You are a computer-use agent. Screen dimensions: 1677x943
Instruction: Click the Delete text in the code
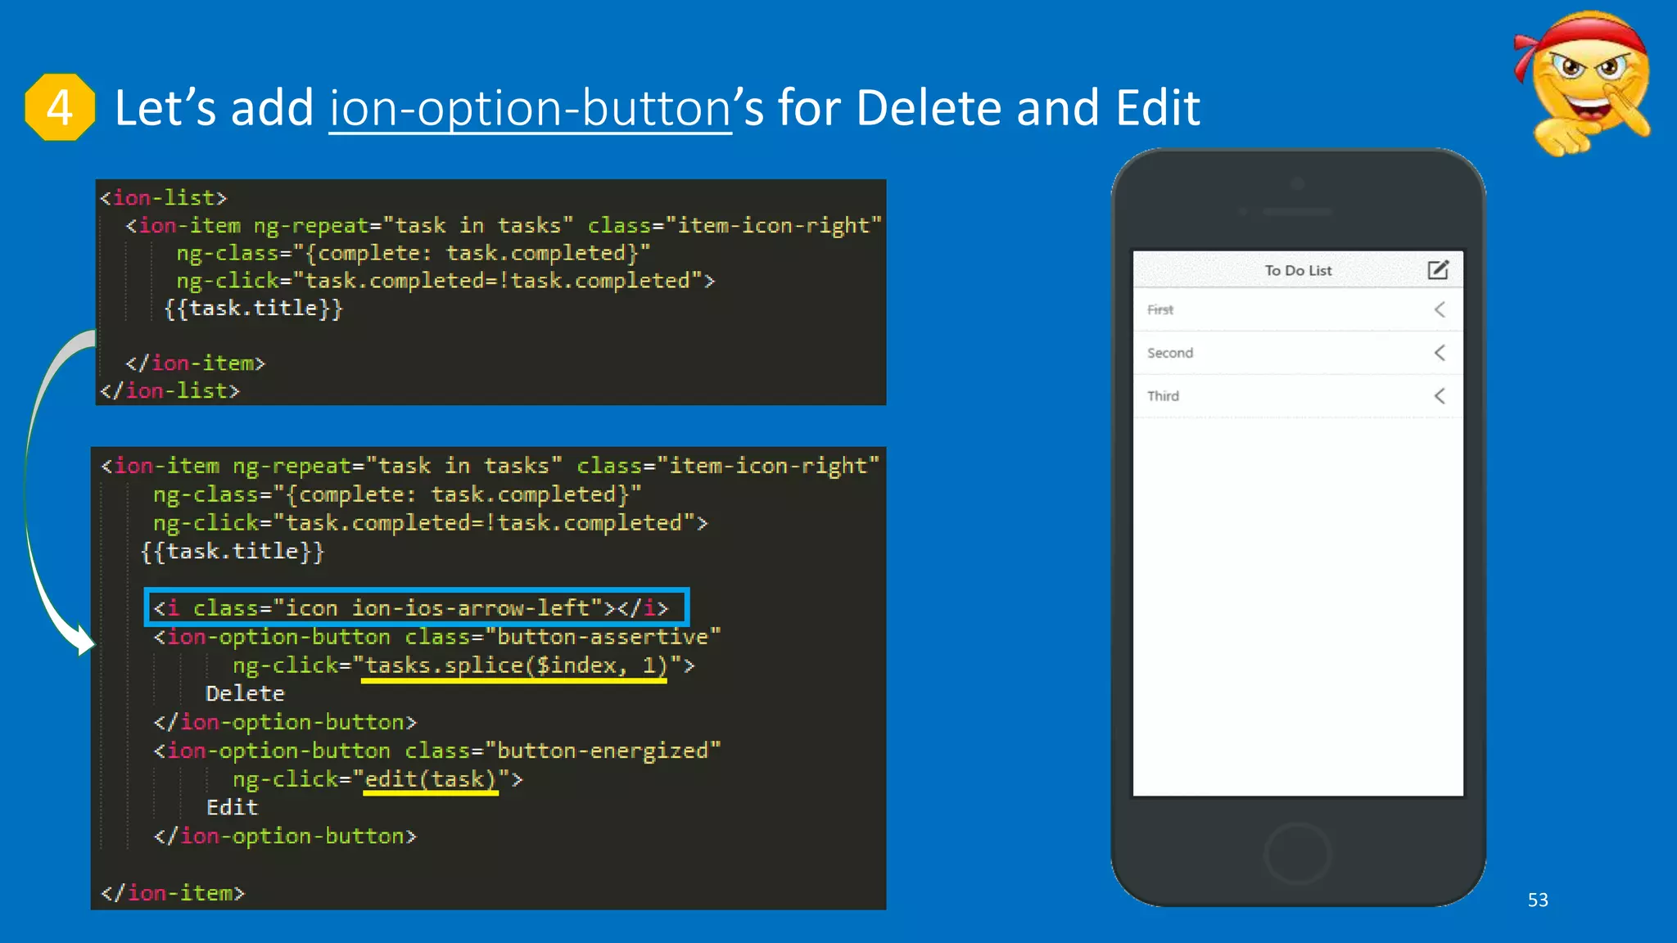pos(245,694)
